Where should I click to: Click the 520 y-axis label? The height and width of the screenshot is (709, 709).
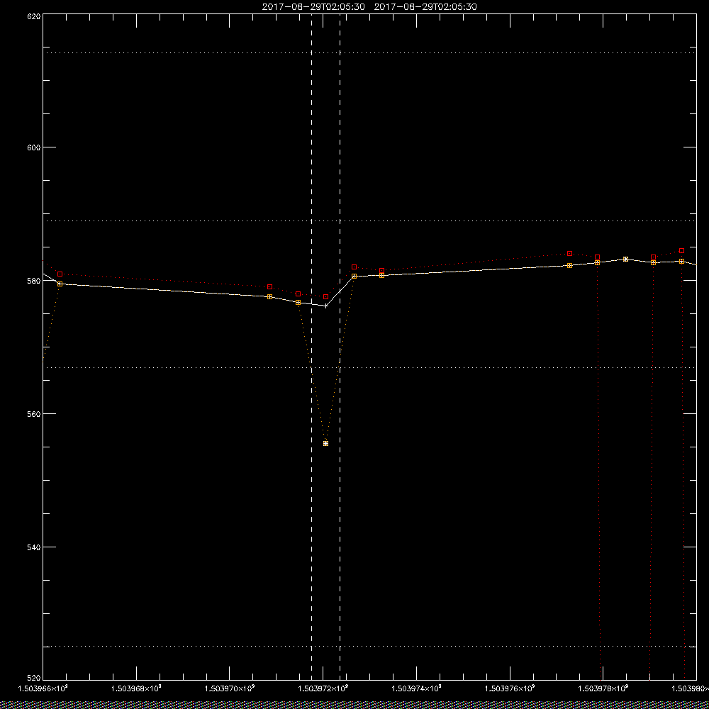(34, 679)
